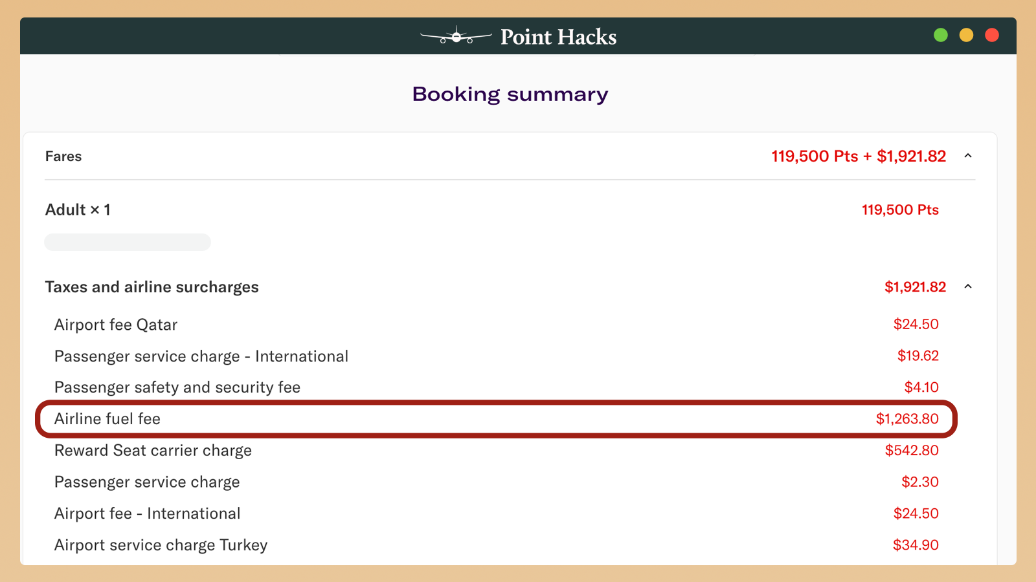Screen dimensions: 1036x582
Task: Click the yellow window circle button
Action: click(966, 35)
